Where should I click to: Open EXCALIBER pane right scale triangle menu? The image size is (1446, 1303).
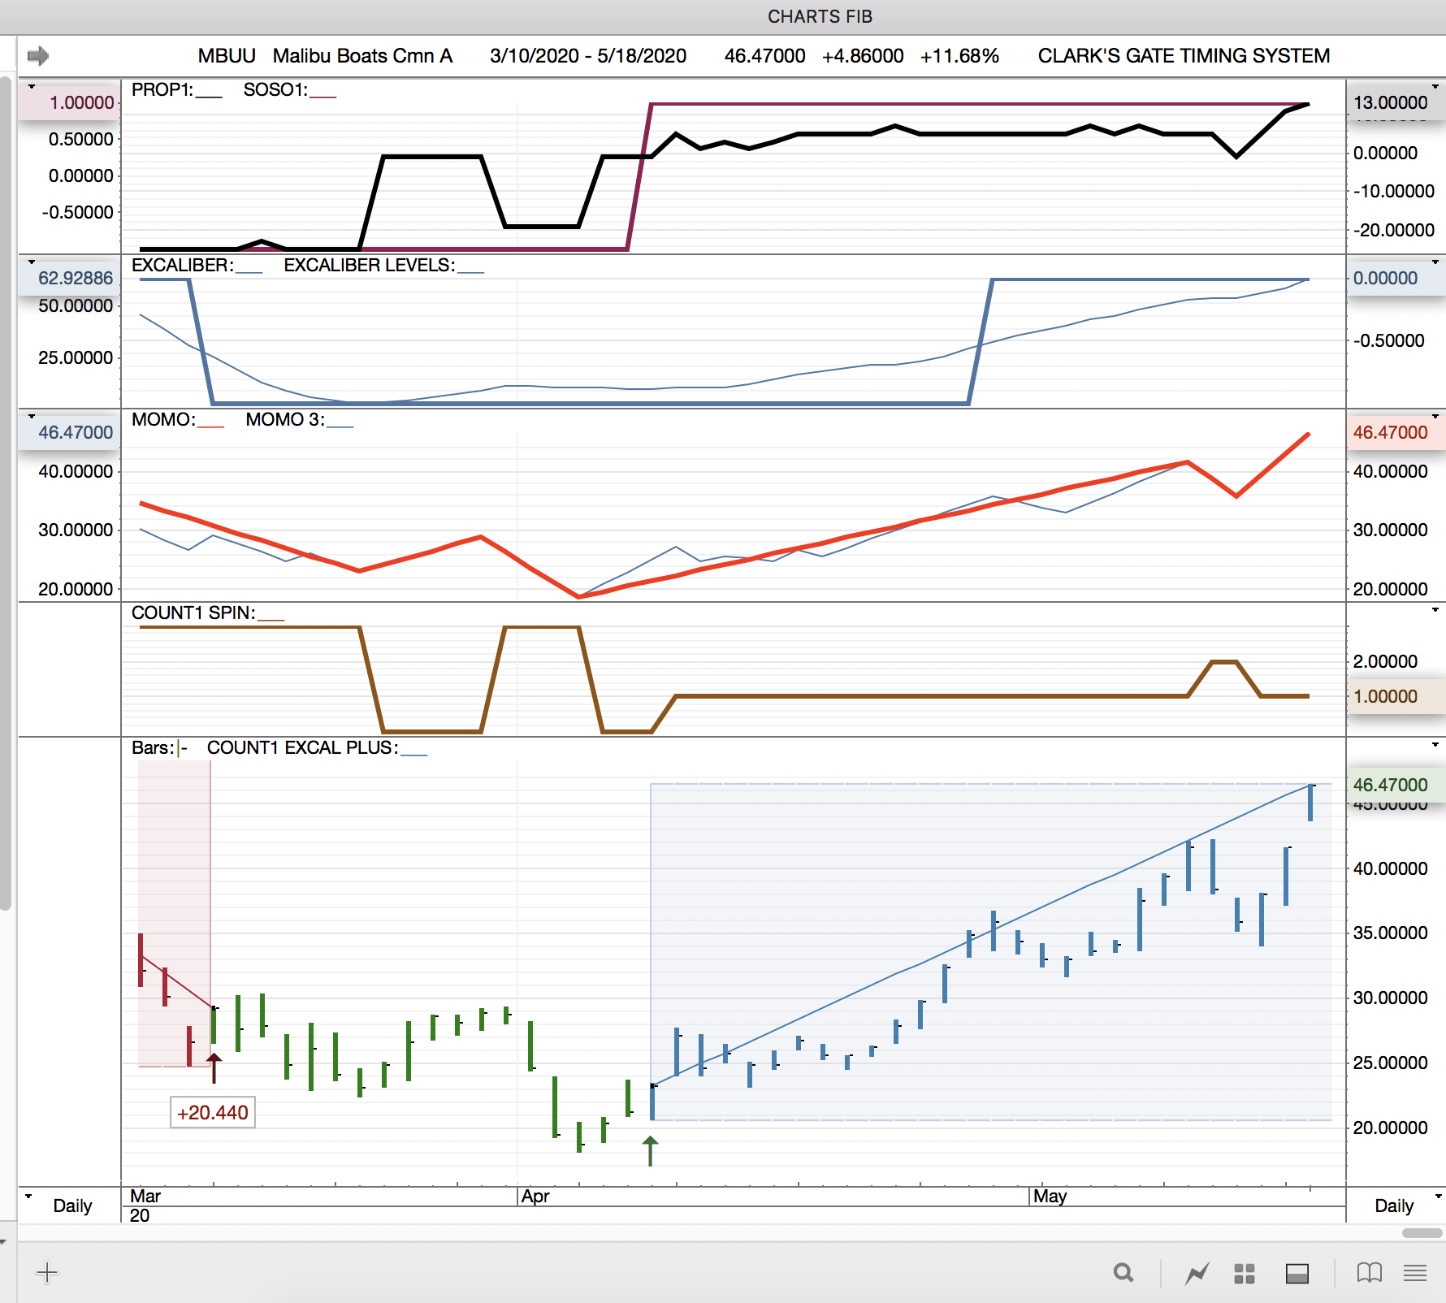tap(1435, 262)
